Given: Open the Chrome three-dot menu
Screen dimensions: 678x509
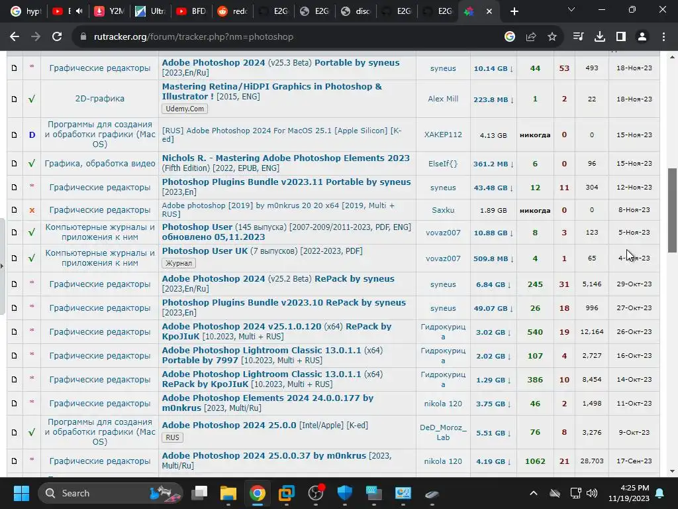Looking at the screenshot, I should click(x=663, y=37).
